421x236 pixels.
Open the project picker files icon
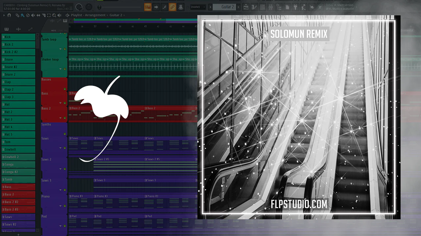pyautogui.click(x=287, y=7)
